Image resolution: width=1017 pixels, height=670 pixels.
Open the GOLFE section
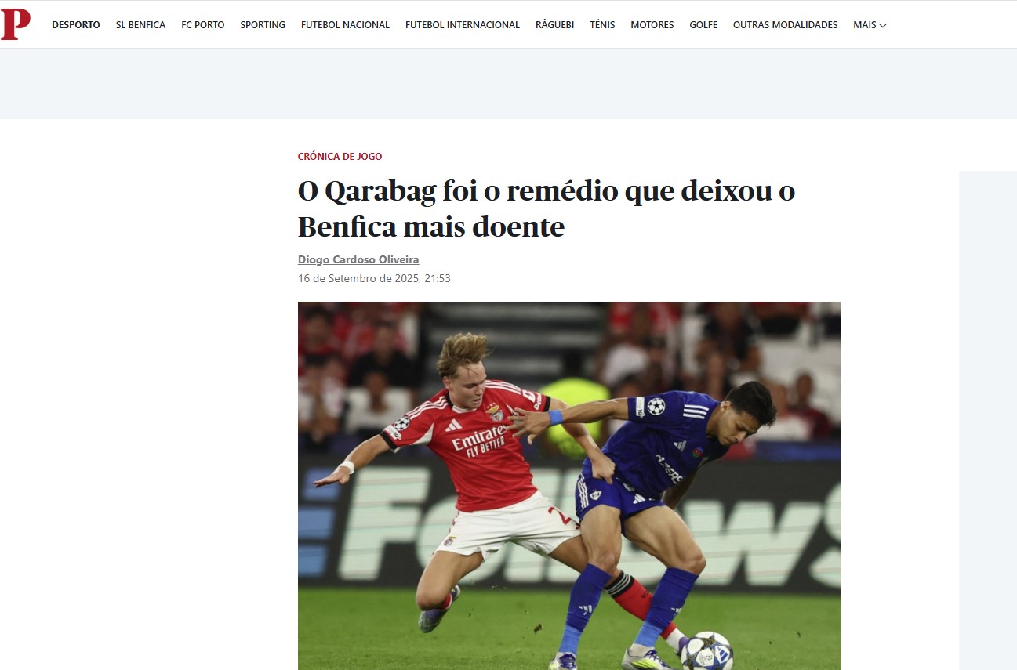pos(703,25)
